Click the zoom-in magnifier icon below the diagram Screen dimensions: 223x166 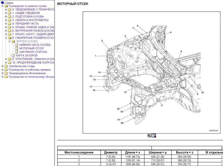point(149,136)
